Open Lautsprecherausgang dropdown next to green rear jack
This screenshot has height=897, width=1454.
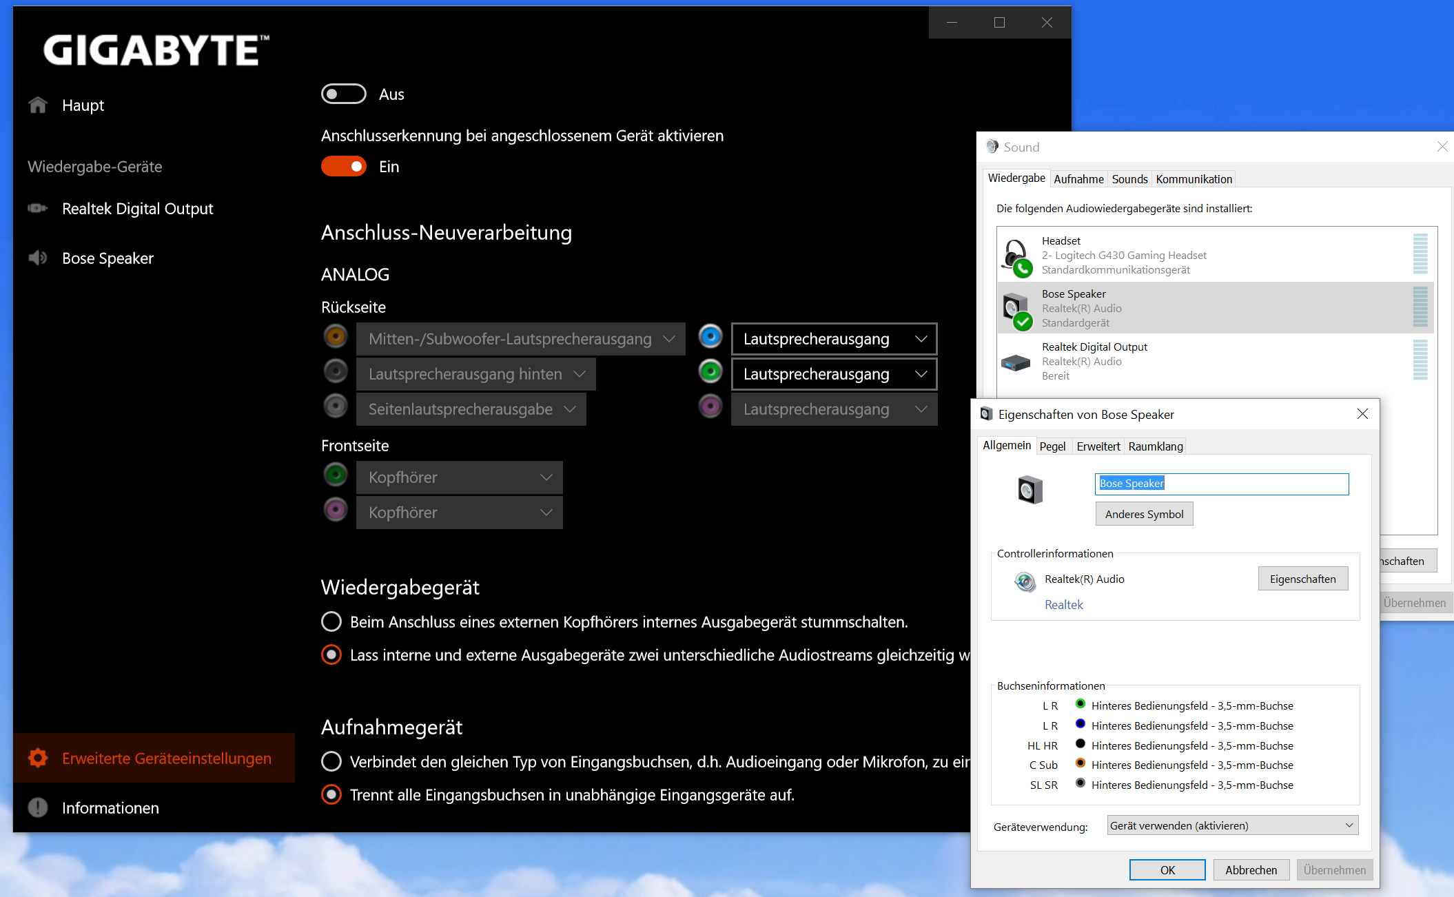(834, 374)
